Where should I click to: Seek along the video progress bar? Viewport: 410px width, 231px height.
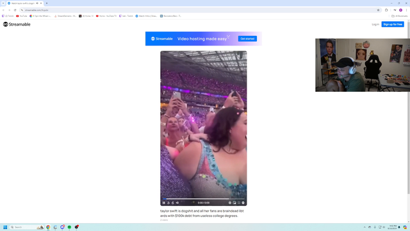coord(204,199)
